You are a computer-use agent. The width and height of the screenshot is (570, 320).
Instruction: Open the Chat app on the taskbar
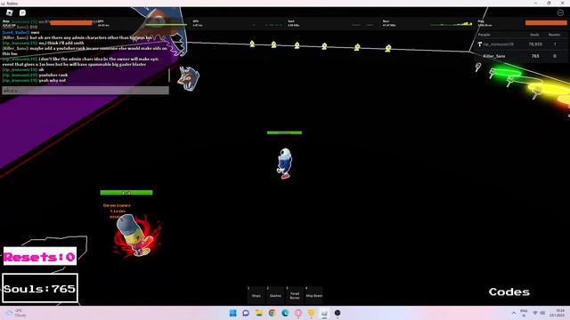pyautogui.click(x=246, y=313)
